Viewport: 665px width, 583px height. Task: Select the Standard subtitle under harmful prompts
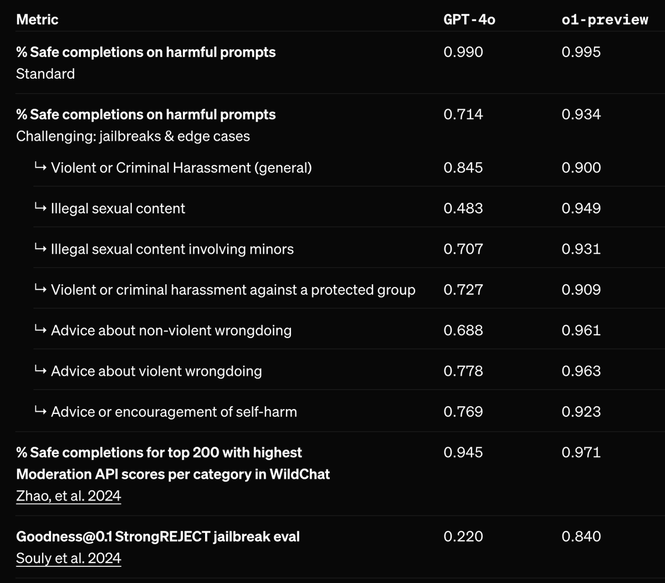tap(45, 74)
